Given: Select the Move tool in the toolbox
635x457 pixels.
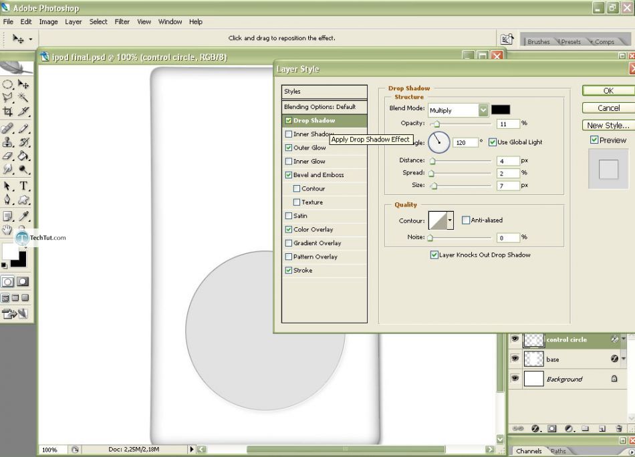Looking at the screenshot, I should tap(23, 84).
